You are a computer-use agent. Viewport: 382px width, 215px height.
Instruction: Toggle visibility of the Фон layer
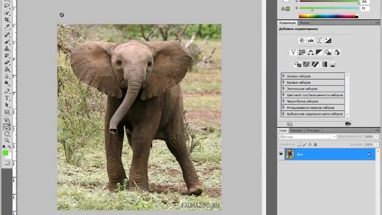click(x=281, y=154)
